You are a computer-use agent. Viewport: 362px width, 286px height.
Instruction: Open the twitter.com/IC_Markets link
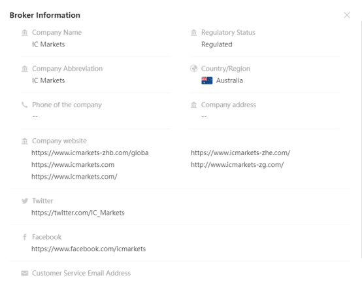pos(78,213)
